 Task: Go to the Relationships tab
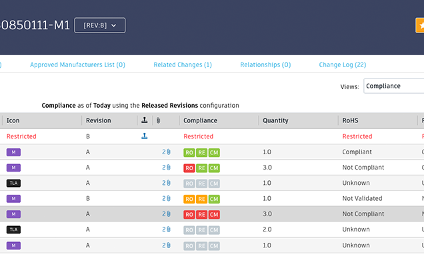tap(265, 65)
